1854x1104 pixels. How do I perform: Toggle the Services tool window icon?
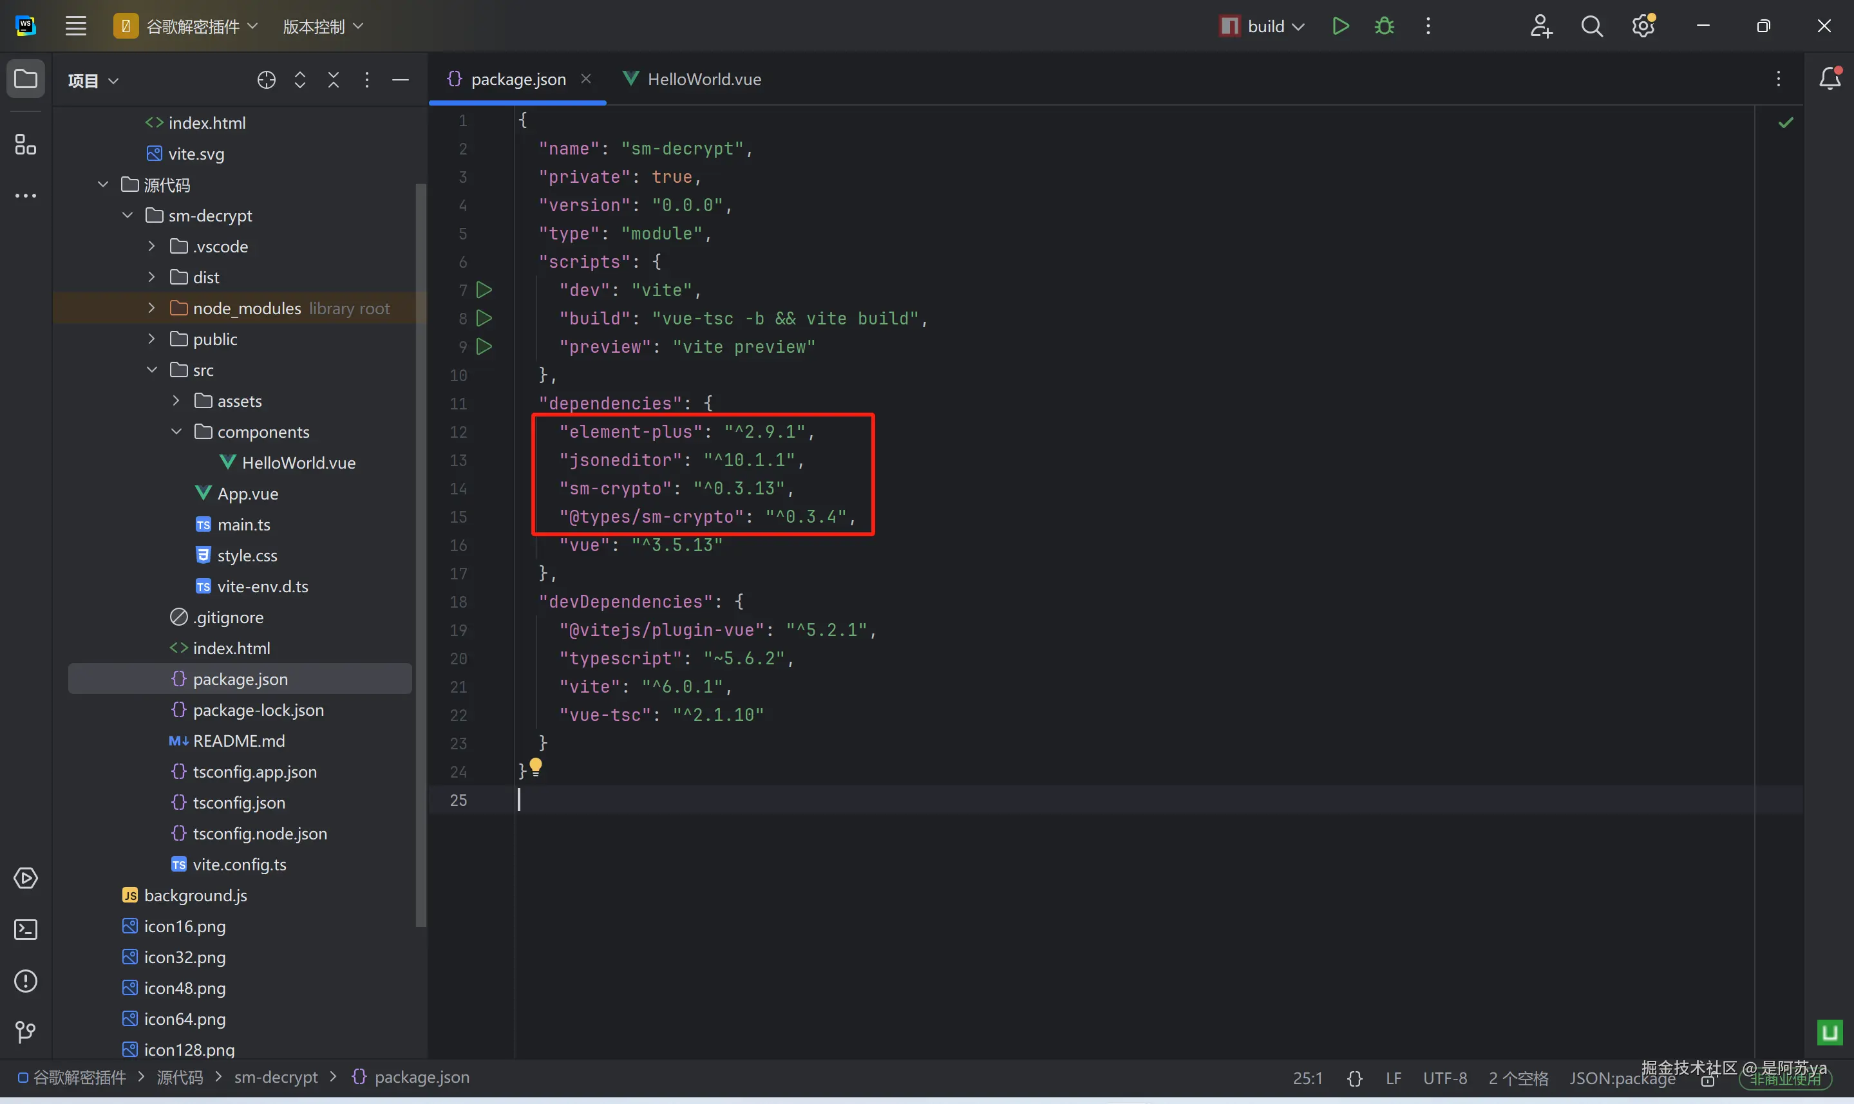click(25, 879)
